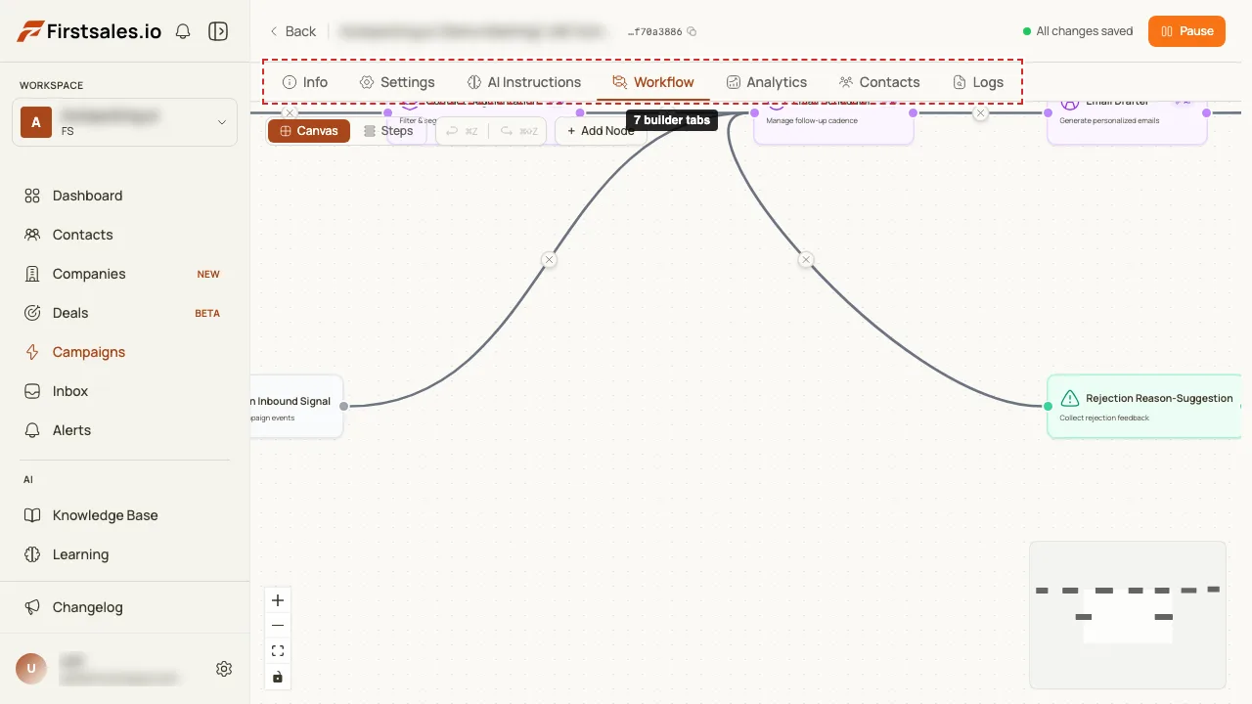This screenshot has width=1252, height=704.
Task: Select the Inbound Signal node
Action: [296, 407]
